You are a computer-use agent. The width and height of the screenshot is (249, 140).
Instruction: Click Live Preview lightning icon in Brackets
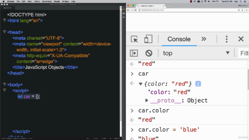tap(124, 9)
